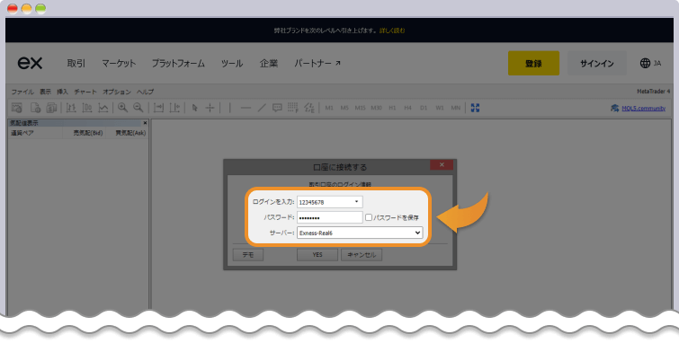Click the Exness 'ex' logo
Viewport: 679px width, 343px height.
[x=30, y=63]
